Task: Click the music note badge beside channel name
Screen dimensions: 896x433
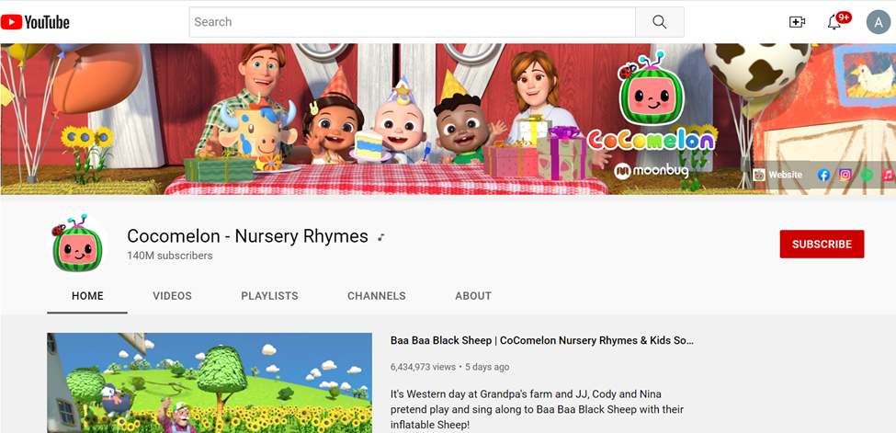Action: tap(381, 237)
